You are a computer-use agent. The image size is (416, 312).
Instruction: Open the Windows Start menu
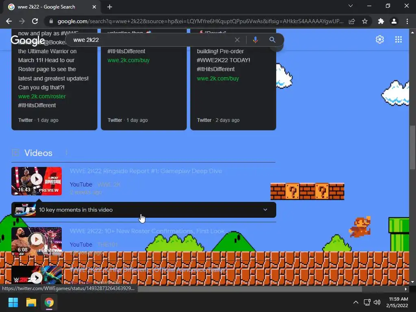click(13, 302)
